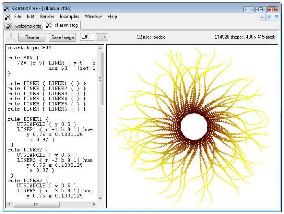The image size is (284, 214).
Task: Click the horizontal scrollbar left arrow
Action: pyautogui.click(x=9, y=205)
